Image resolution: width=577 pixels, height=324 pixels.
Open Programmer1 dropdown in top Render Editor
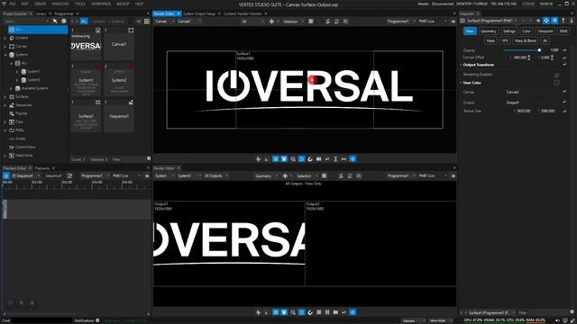400,22
